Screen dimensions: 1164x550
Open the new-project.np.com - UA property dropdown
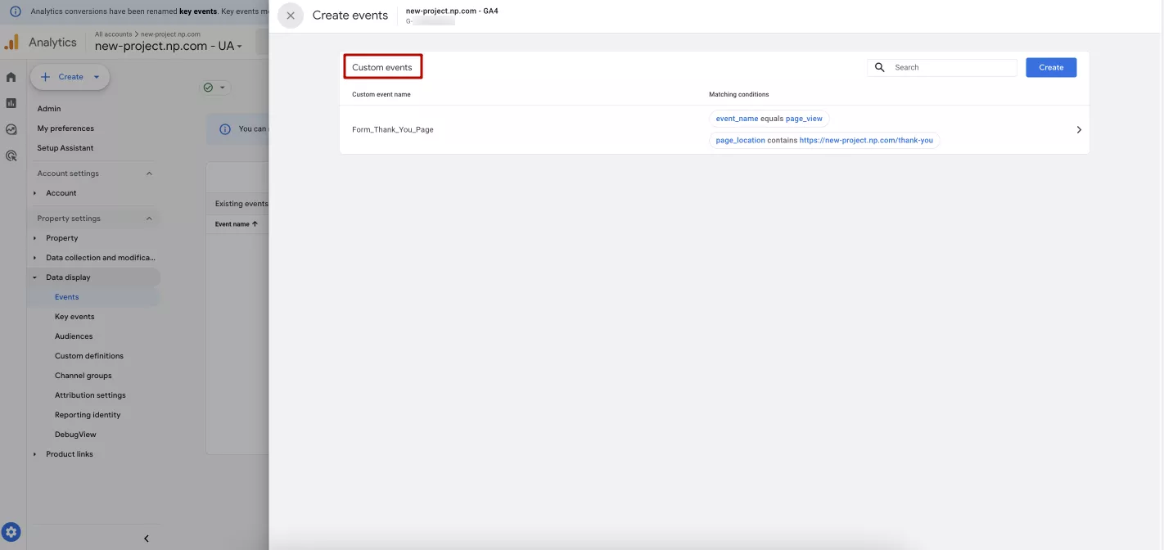pos(169,47)
